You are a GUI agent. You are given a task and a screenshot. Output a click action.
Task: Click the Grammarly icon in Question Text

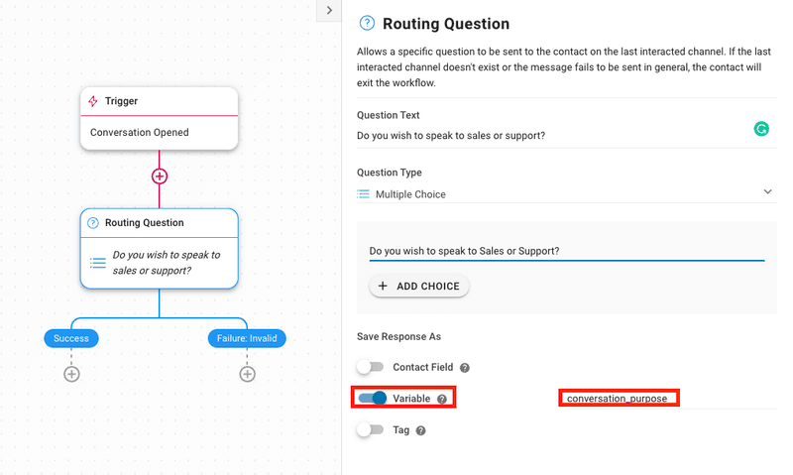point(761,129)
